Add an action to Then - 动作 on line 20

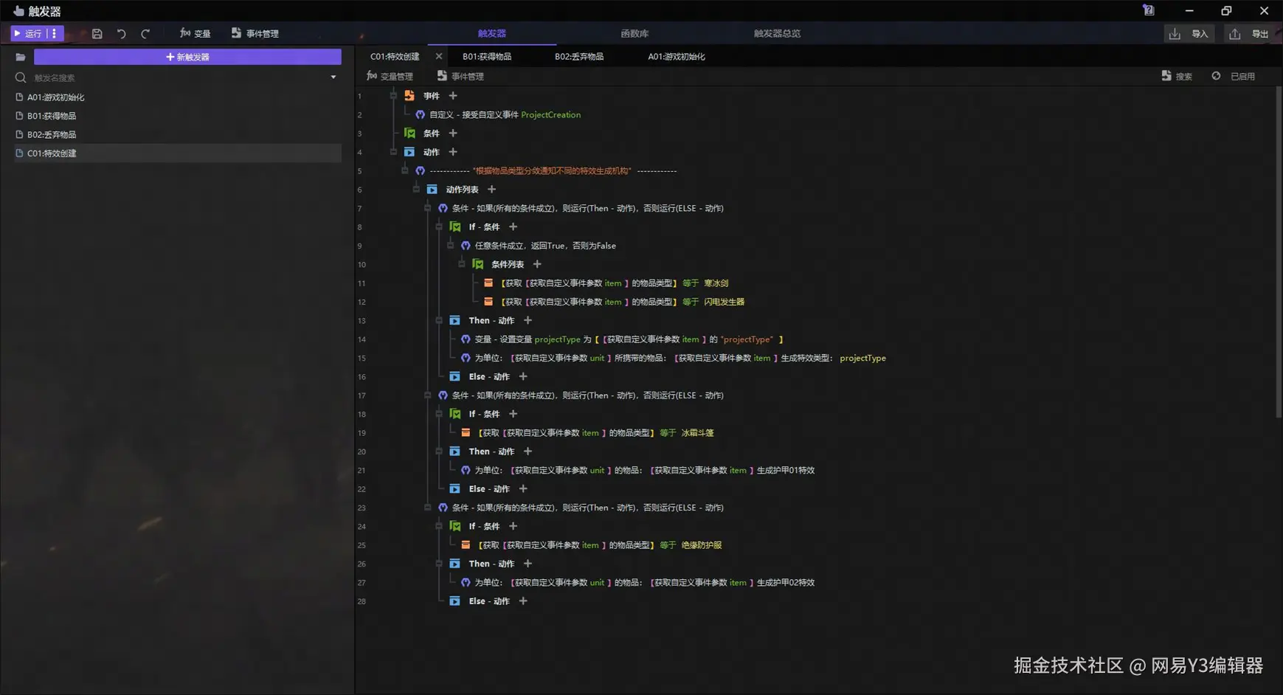[528, 452]
